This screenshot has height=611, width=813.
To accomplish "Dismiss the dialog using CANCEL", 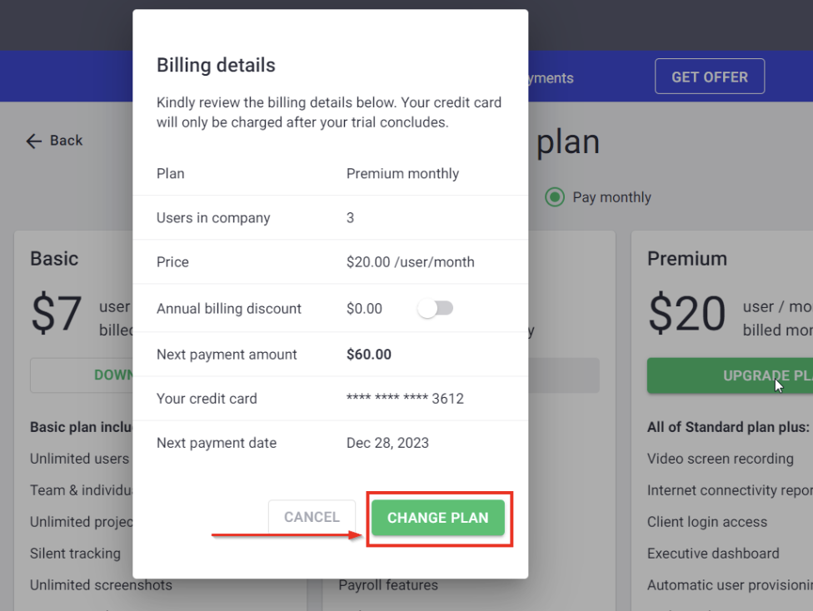I will click(312, 517).
